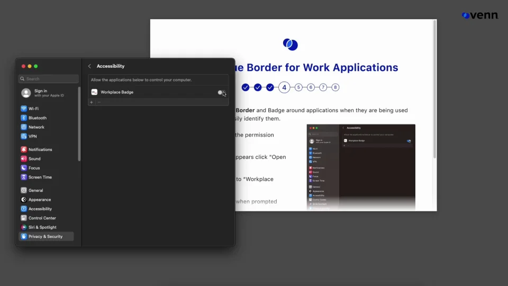The width and height of the screenshot is (508, 286).
Task: Jump to step 8 in the progress indicator
Action: (335, 87)
